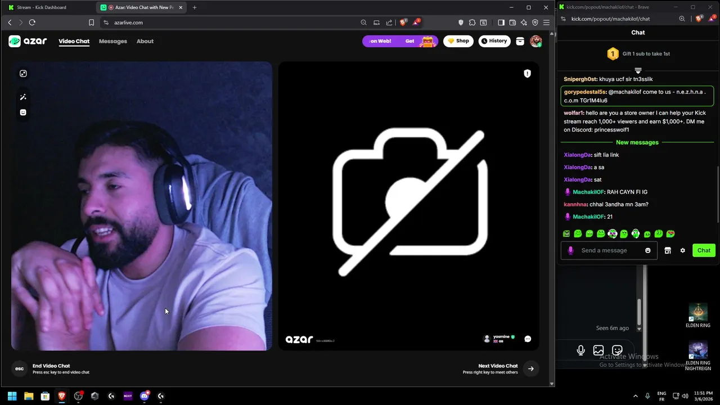Show hidden system tray icons
This screenshot has height=405, width=720.
pos(636,396)
